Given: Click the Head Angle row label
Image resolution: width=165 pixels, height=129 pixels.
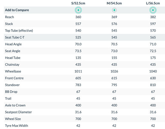Looking at the screenshot, I should click(x=13, y=44).
